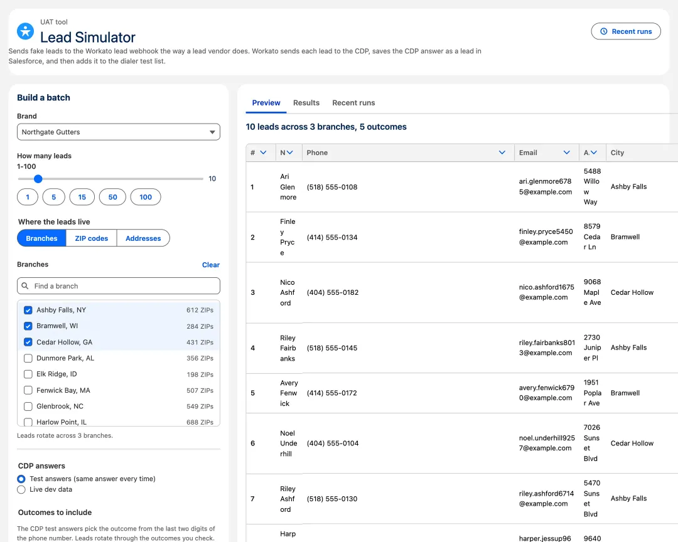
Task: Click the Lead Simulator accessibility star logo
Action: (26, 31)
